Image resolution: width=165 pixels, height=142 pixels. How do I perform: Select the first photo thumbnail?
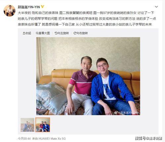point(27,125)
